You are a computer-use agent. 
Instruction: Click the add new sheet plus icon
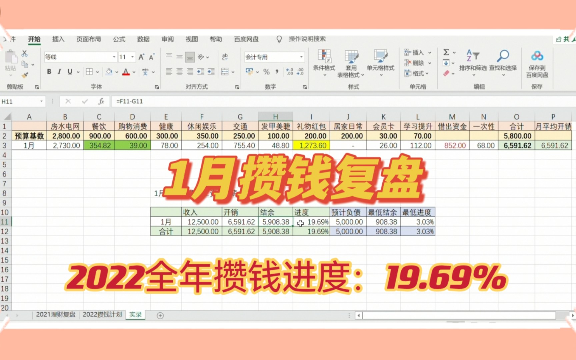(160, 315)
